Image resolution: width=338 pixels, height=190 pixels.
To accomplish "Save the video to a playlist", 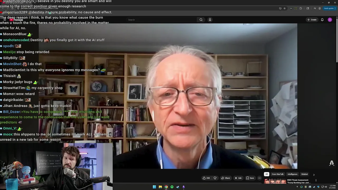I will [250, 178].
